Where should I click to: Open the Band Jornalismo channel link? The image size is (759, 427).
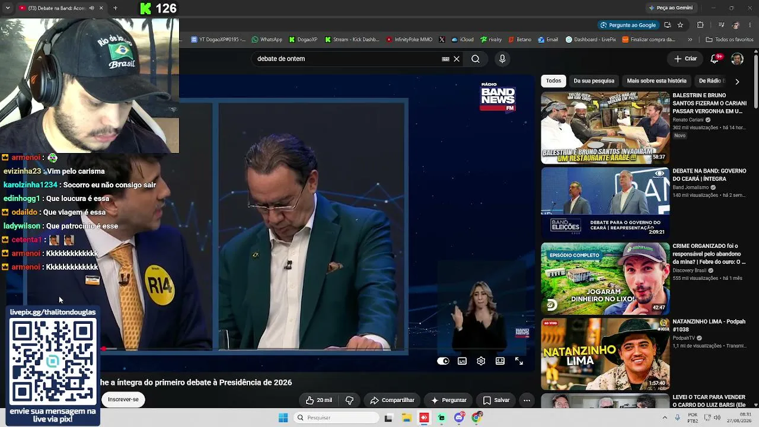691,187
